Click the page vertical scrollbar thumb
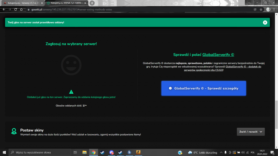The width and height of the screenshot is (278, 156). point(276,115)
